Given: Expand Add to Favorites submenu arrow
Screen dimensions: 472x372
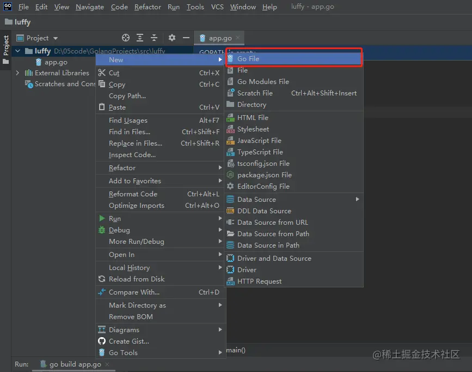Looking at the screenshot, I should [x=220, y=181].
